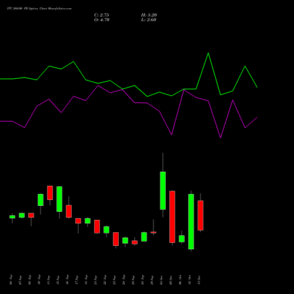Click the green candle above 28 Sep
Viewport: 294px width, 294px height.
[x=144, y=237]
